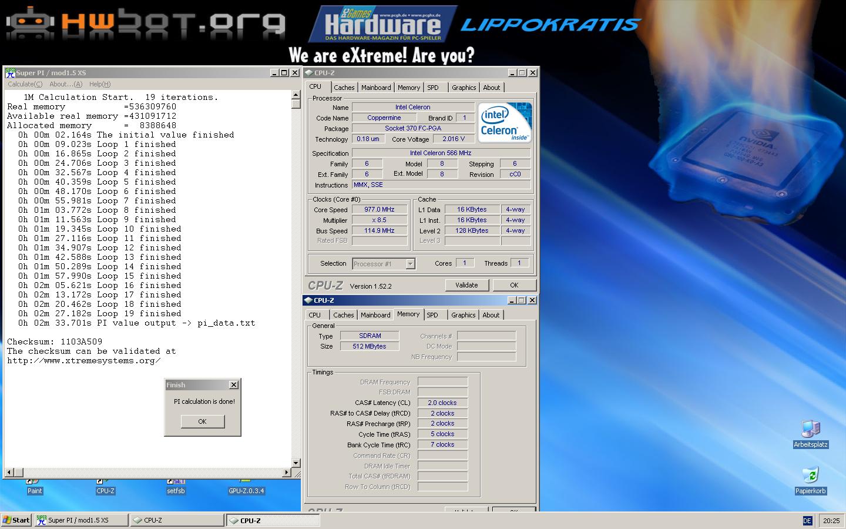Select About tab in lower CPU-Z window
This screenshot has height=529, width=846.
491,315
